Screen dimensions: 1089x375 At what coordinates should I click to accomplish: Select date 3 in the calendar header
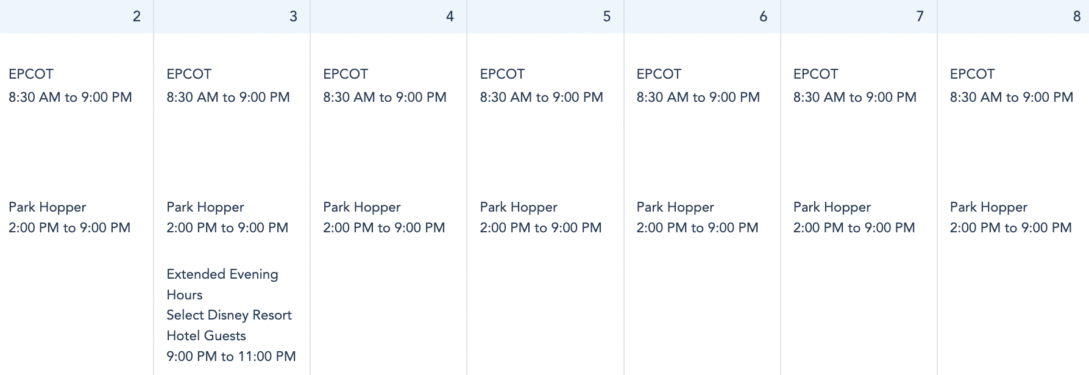tap(293, 16)
